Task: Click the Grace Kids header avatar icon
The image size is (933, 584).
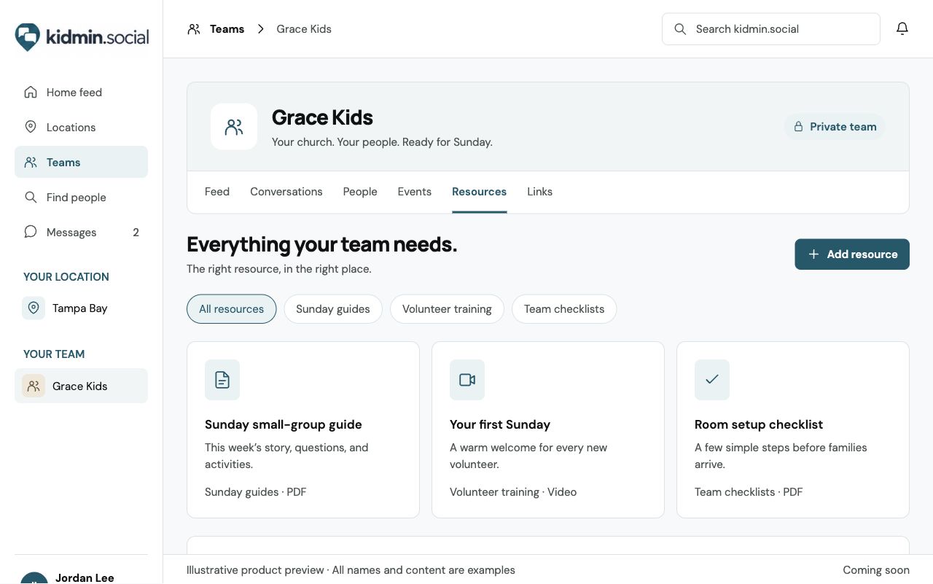Action: 234,127
